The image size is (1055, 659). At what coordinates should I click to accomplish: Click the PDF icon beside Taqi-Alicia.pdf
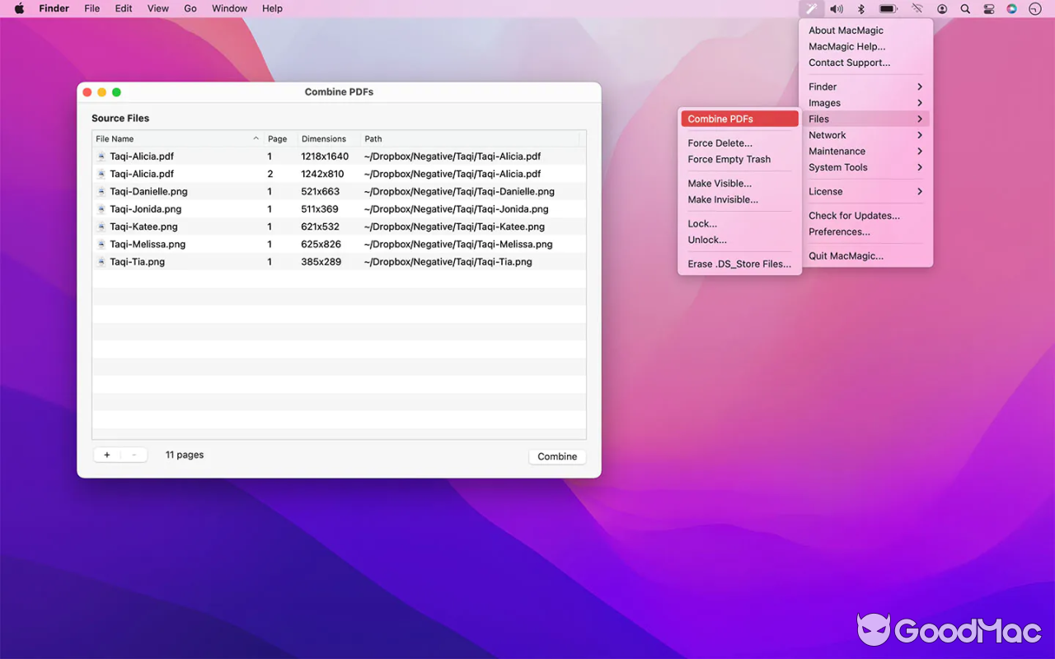[101, 156]
